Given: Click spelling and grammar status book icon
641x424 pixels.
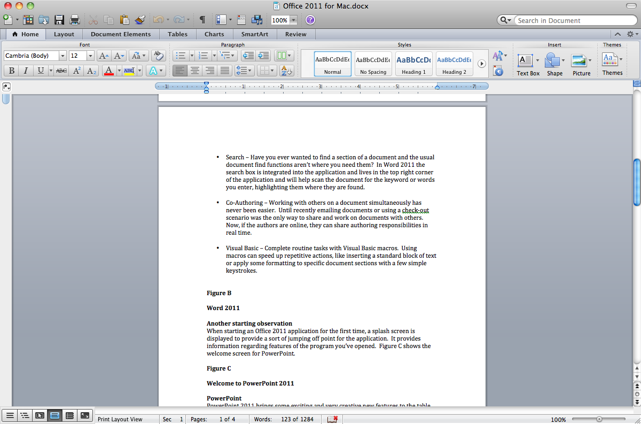Looking at the screenshot, I should tap(332, 420).
